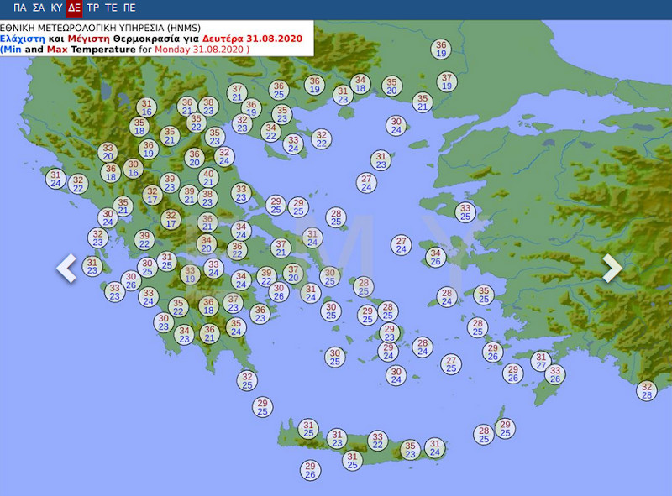Screen dimensions: 672x496
Task: Select the ΤΕ day tab
Action: click(111, 8)
